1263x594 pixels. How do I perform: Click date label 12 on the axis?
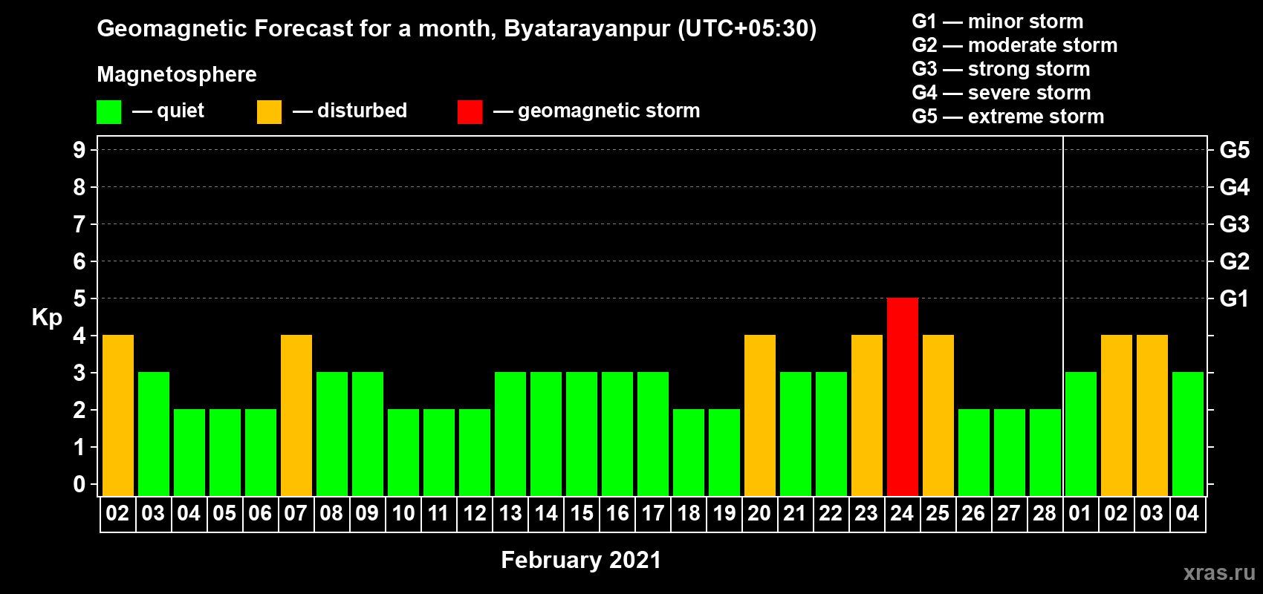coord(474,513)
